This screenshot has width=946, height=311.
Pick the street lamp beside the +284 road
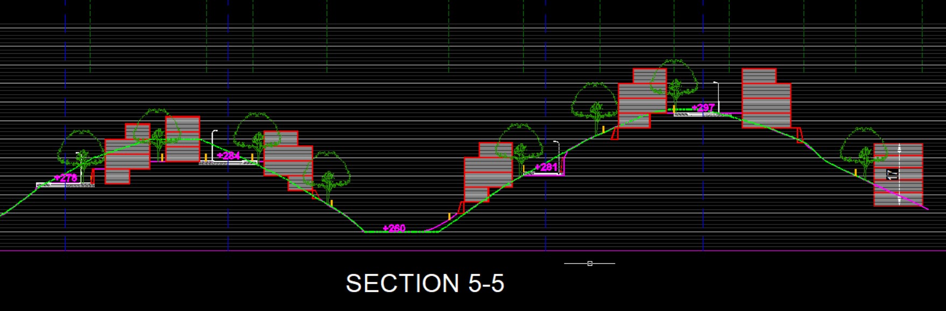coord(213,144)
